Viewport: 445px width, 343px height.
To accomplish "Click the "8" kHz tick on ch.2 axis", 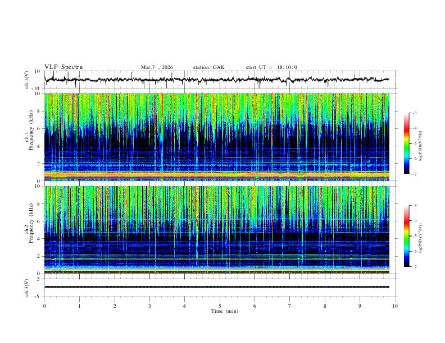I will point(39,204).
